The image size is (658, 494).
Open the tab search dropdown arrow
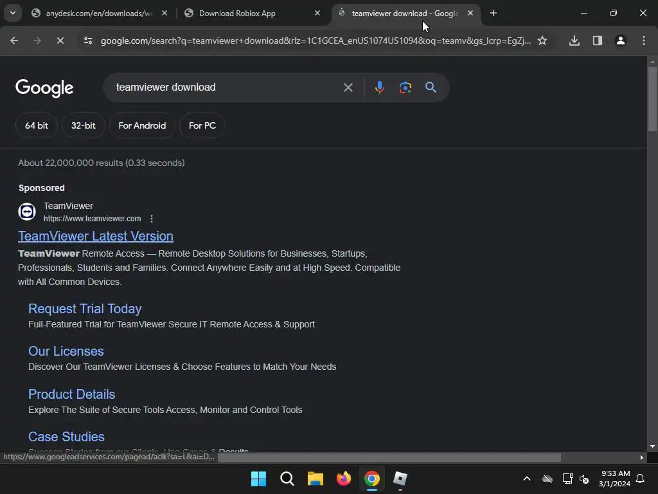pos(13,13)
